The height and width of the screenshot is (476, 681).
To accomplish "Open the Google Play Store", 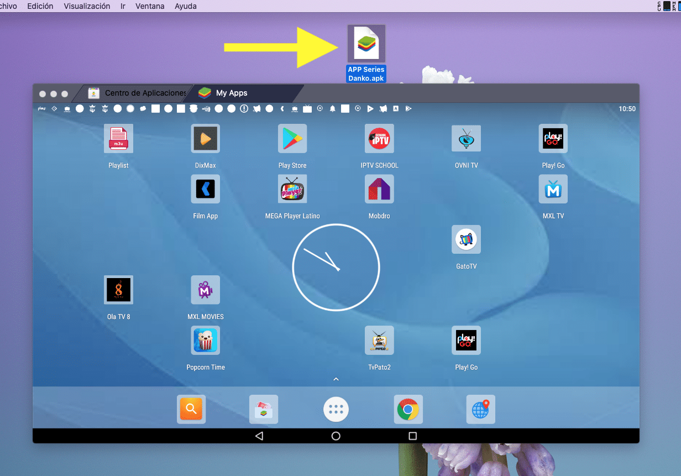I will 292,138.
